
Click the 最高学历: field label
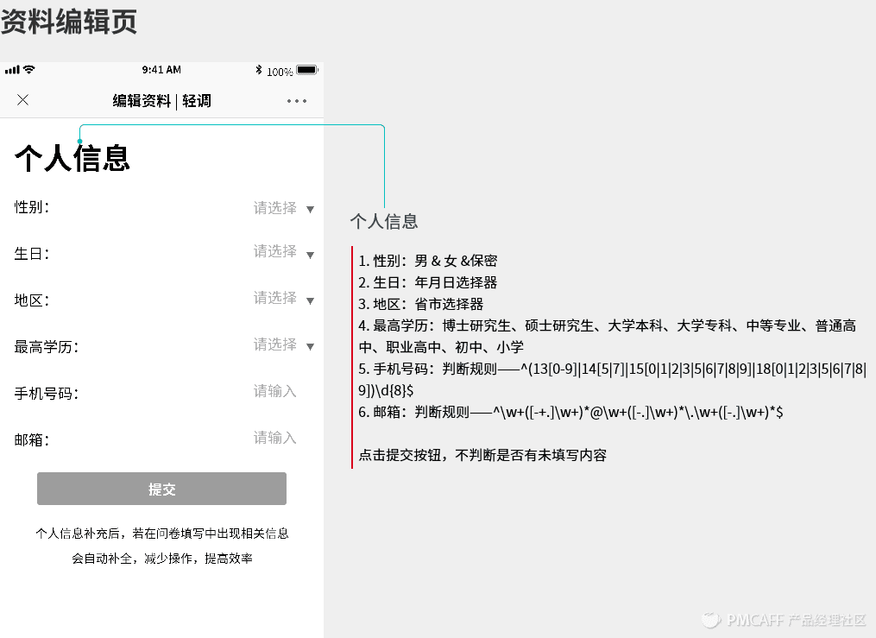(47, 347)
